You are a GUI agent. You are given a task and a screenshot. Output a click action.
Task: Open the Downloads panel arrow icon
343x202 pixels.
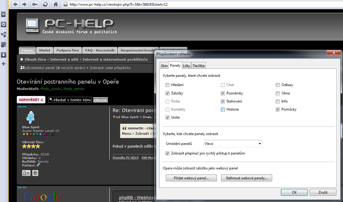coord(4,55)
